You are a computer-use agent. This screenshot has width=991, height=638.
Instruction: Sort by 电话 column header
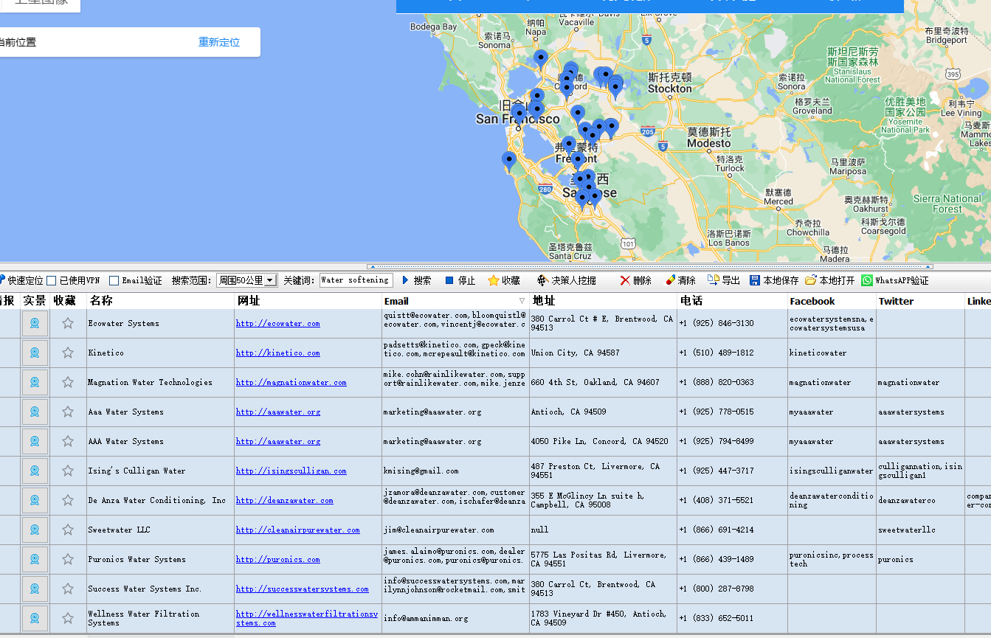pos(732,301)
